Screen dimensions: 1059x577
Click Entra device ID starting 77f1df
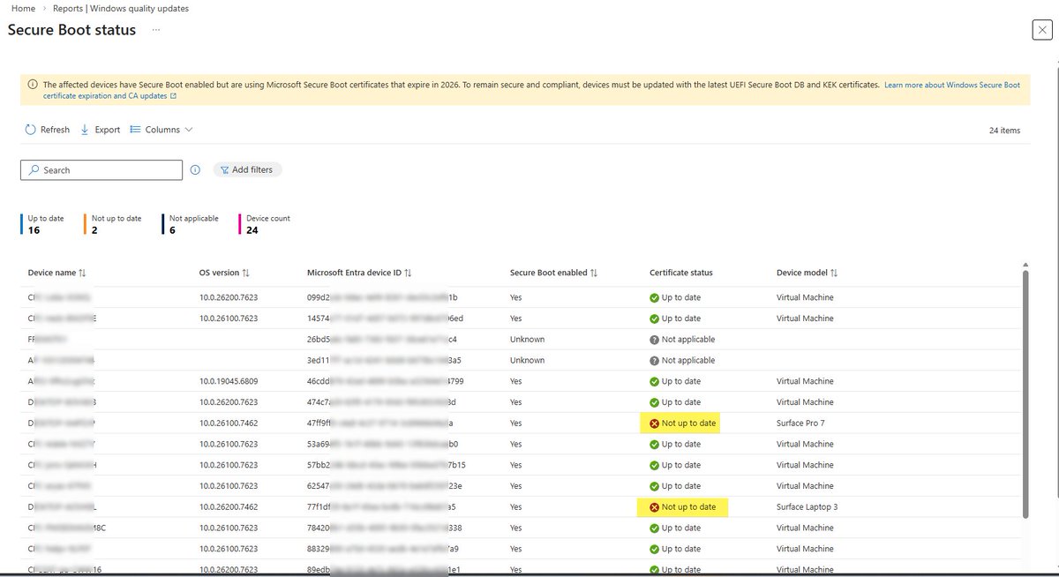pos(381,507)
